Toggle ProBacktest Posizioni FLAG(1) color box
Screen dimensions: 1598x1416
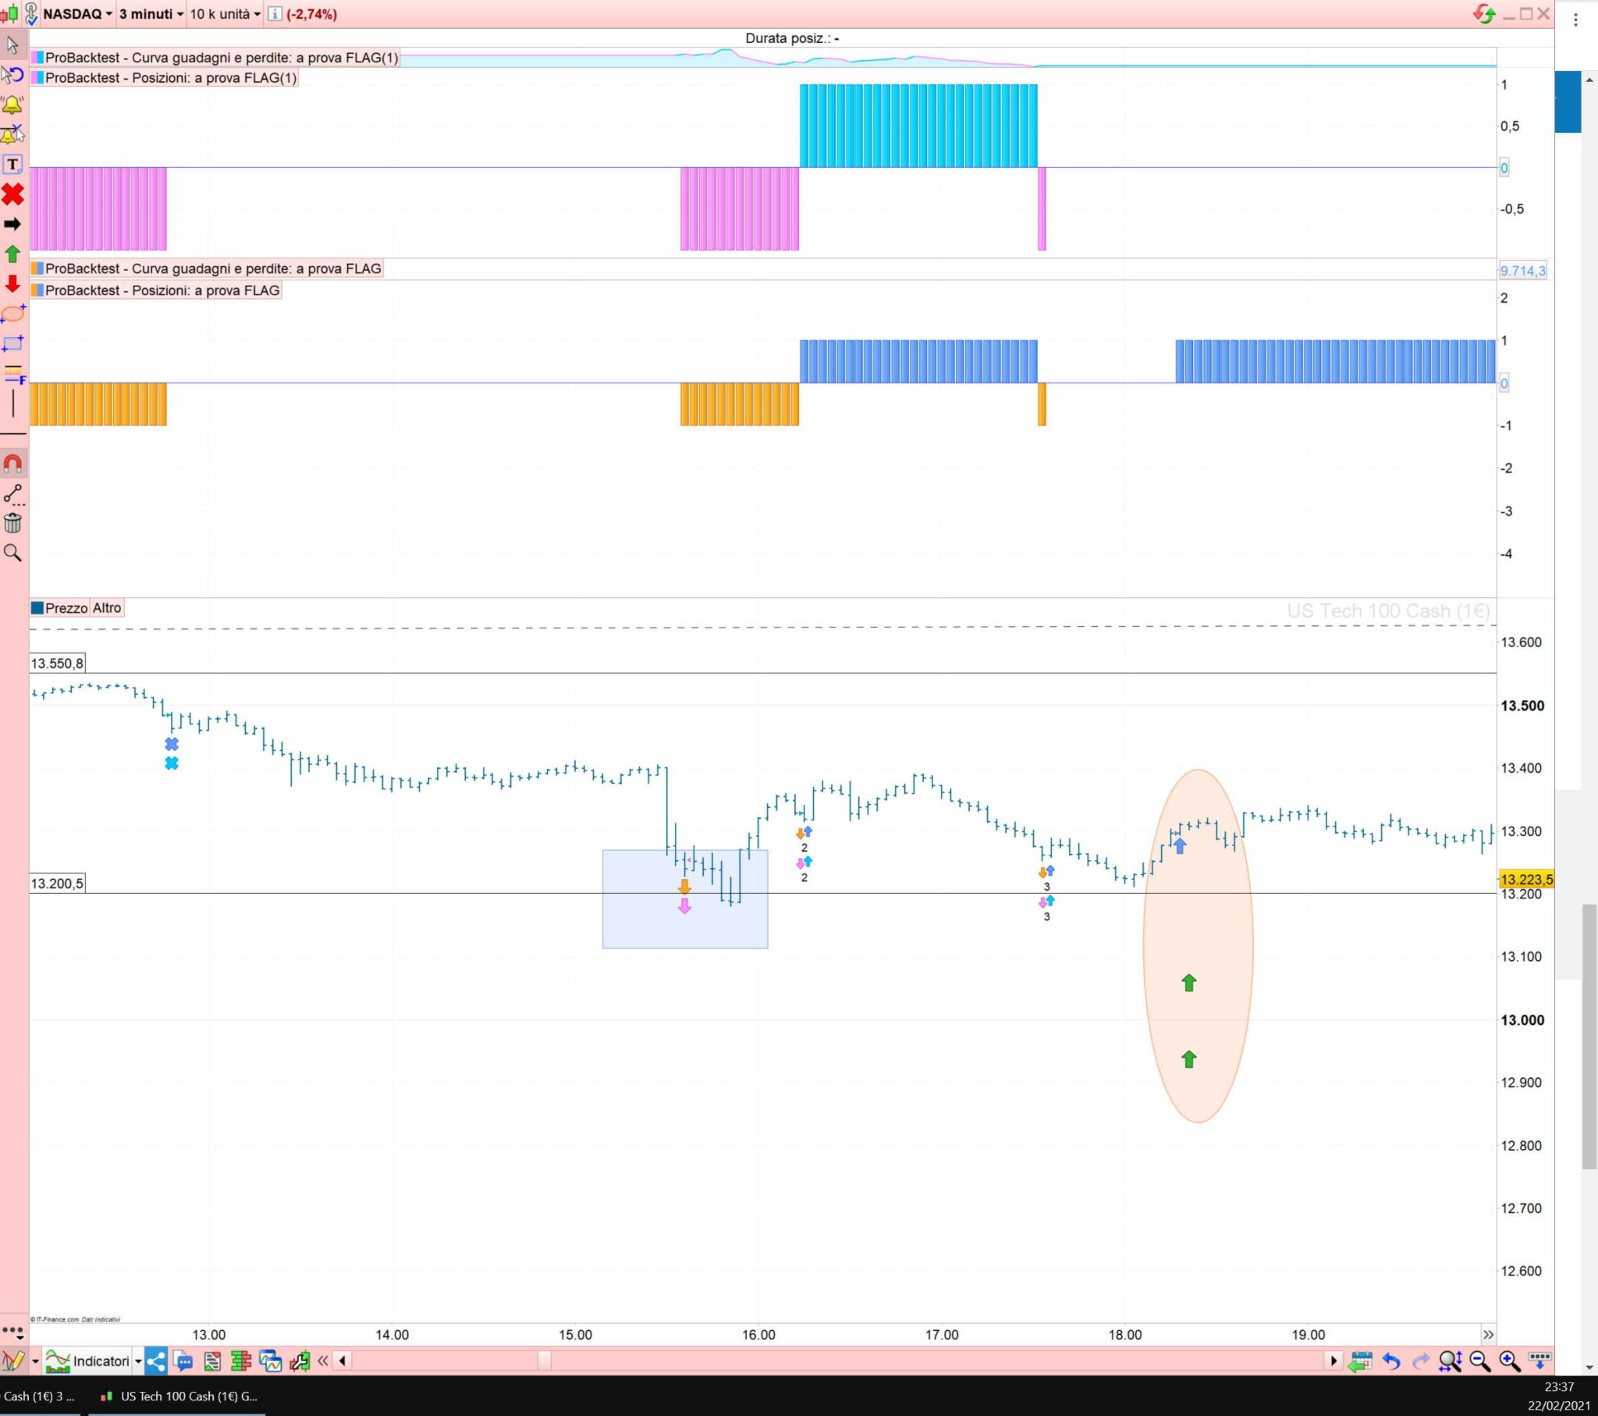pyautogui.click(x=37, y=77)
